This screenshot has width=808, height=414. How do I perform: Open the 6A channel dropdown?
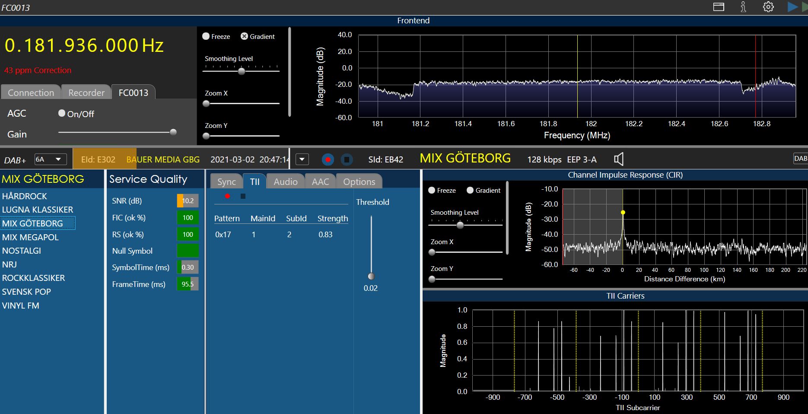pos(51,159)
